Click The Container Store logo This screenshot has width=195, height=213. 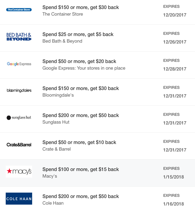(19, 10)
